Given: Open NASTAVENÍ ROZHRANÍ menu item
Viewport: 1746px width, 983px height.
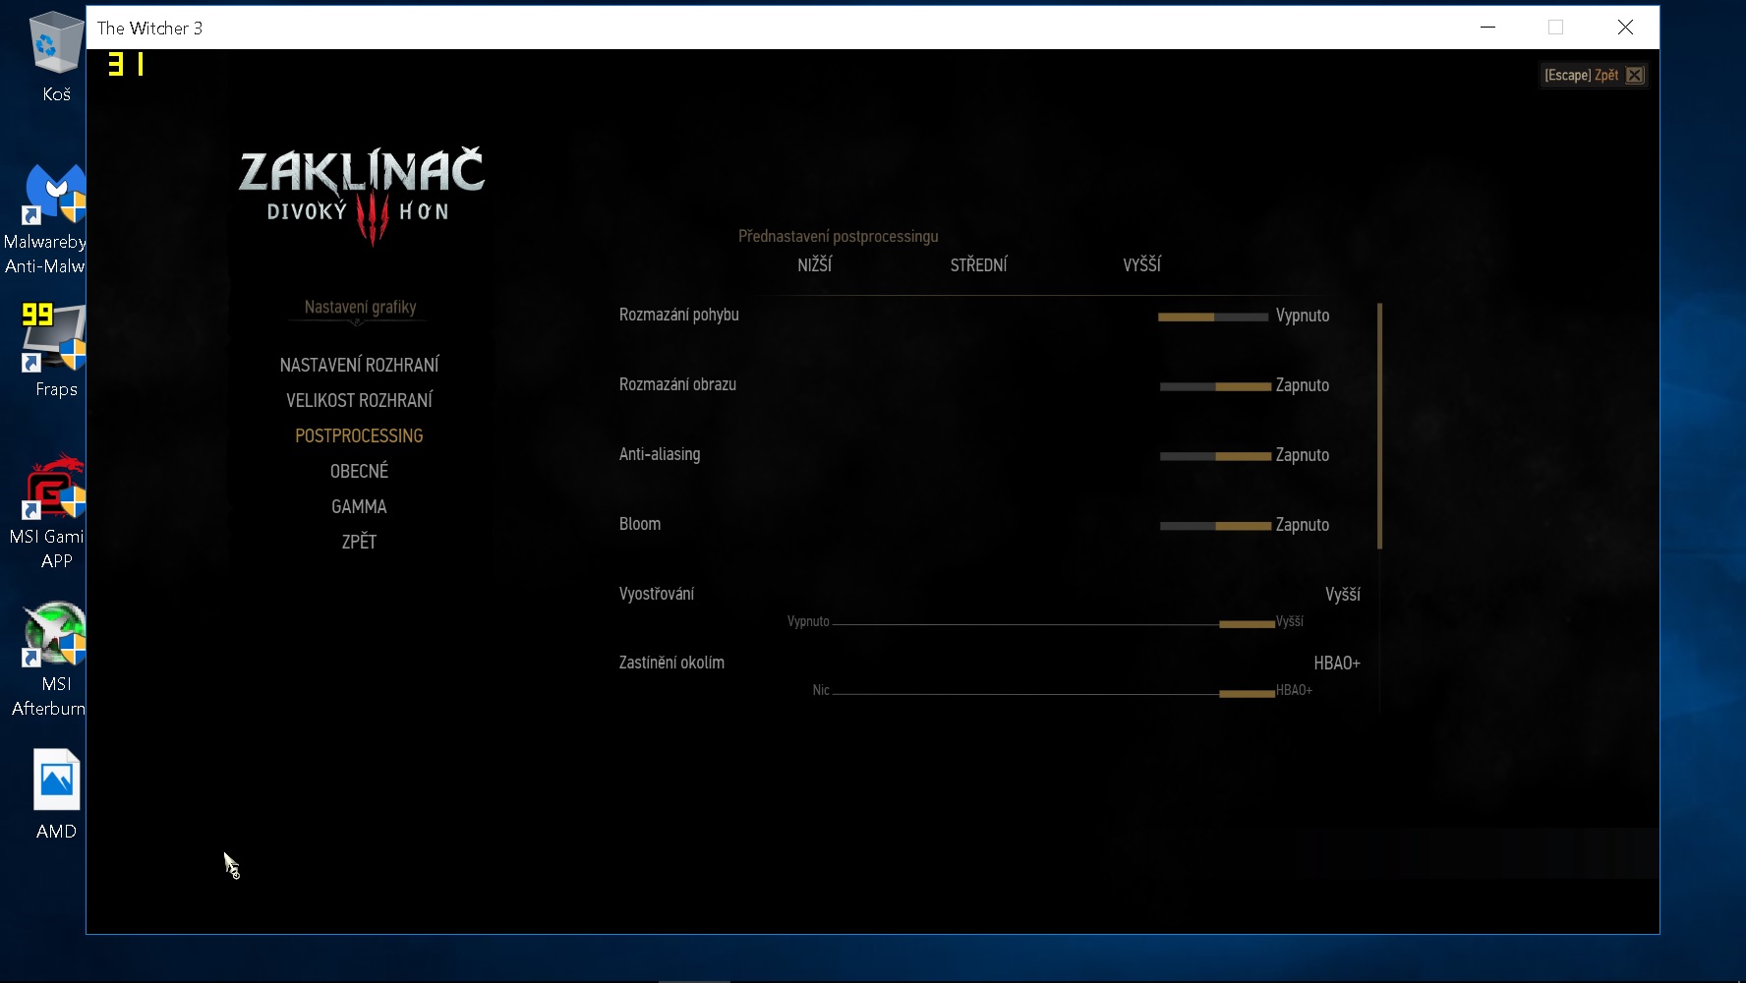Looking at the screenshot, I should pos(359,365).
